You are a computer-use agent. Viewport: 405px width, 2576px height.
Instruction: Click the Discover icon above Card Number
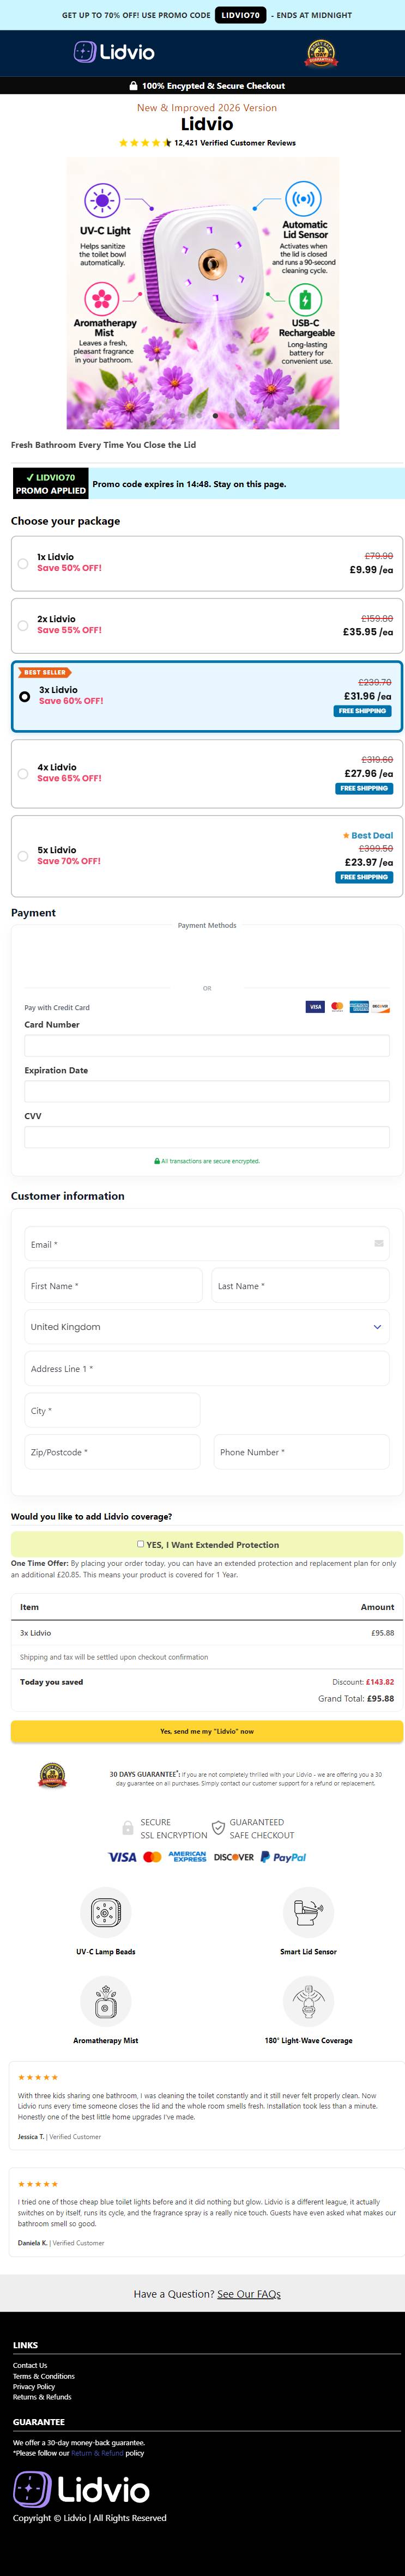point(381,1007)
